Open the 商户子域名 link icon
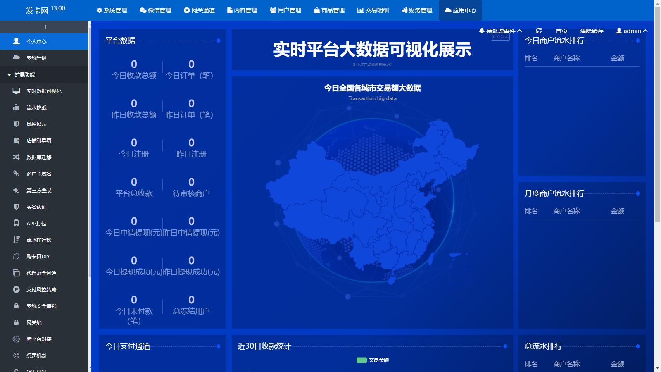This screenshot has width=661, height=372. pos(16,174)
